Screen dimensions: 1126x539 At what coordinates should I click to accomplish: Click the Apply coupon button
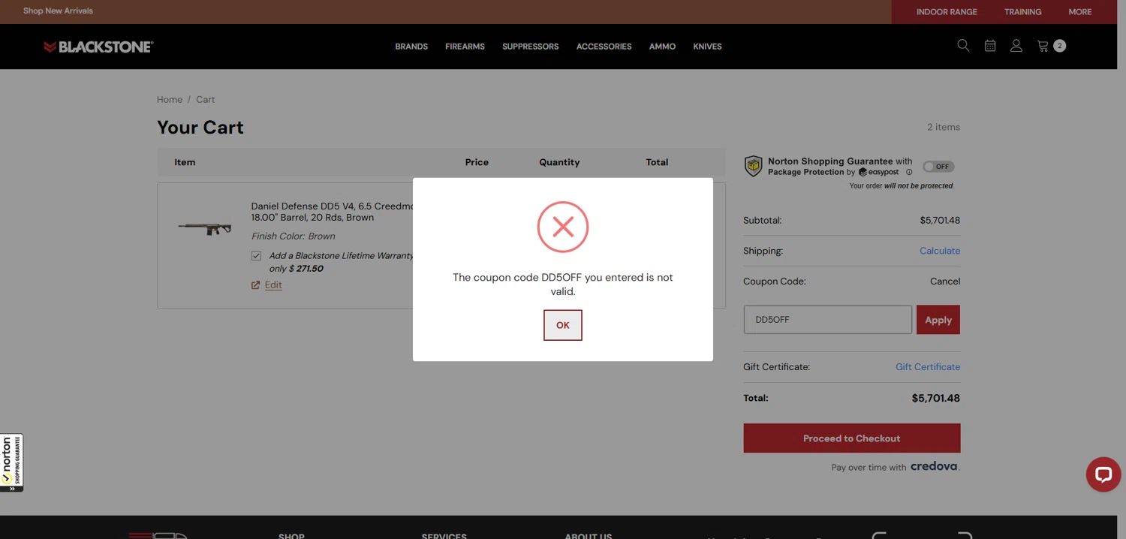(938, 320)
